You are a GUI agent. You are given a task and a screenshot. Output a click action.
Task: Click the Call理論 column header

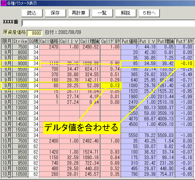pyautogui.click(x=90, y=41)
